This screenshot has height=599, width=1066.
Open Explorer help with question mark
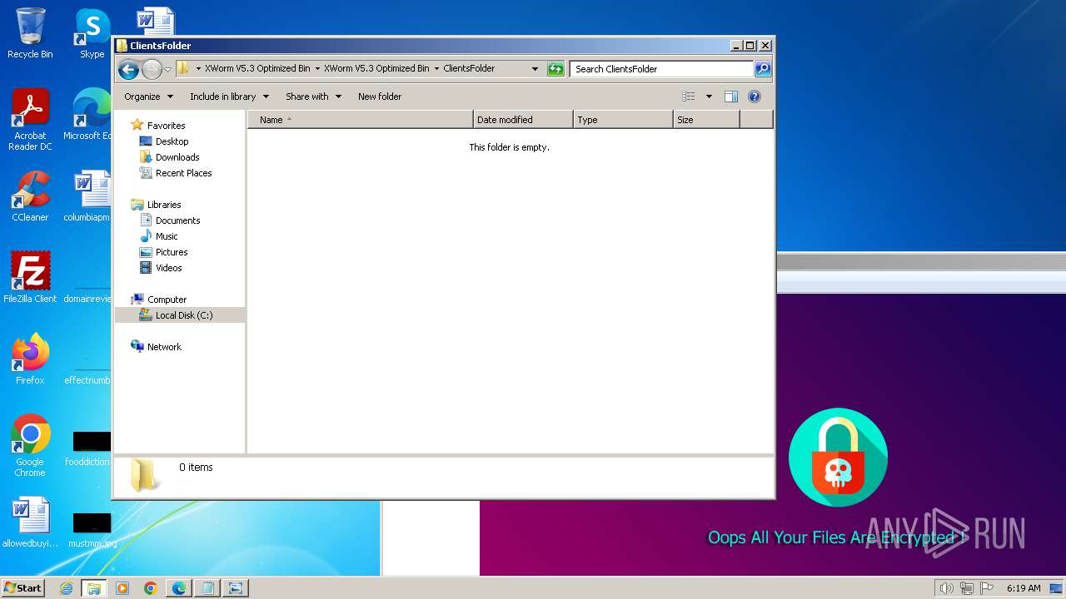[755, 97]
